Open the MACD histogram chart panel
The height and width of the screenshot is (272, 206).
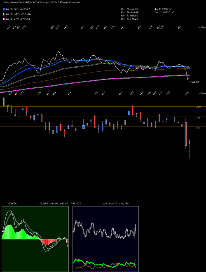click(35, 239)
